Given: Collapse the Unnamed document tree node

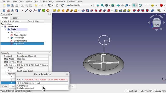Looking at the screenshot, I should (2, 27).
